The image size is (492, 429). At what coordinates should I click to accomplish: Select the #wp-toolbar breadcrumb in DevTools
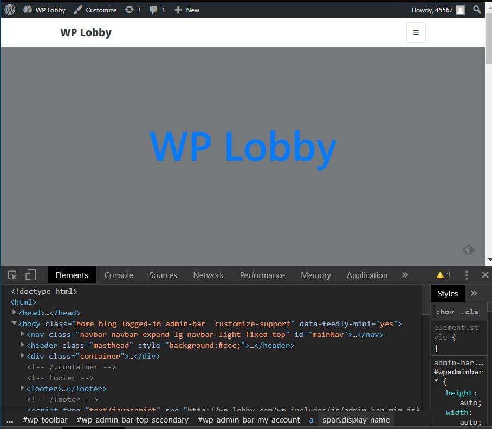[45, 419]
